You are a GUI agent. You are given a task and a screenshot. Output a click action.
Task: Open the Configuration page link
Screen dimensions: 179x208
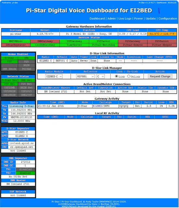(168, 19)
